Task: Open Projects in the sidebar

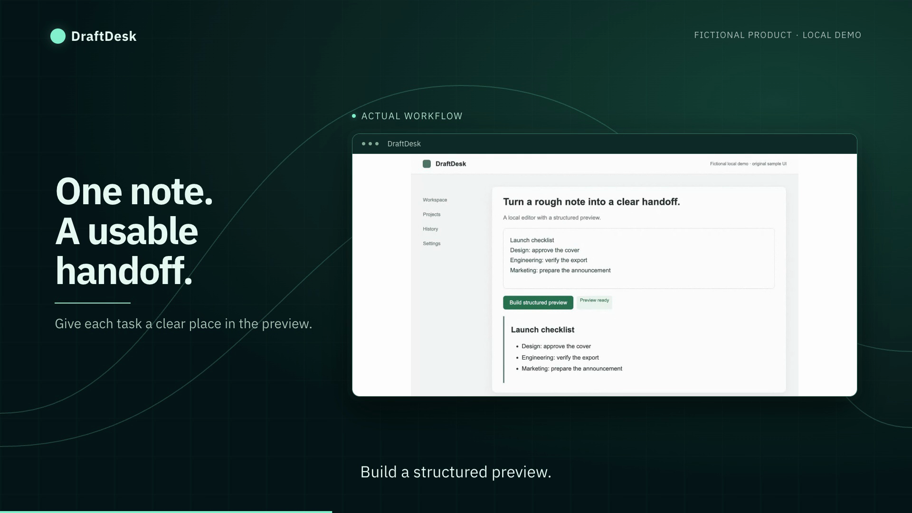Action: coord(431,215)
